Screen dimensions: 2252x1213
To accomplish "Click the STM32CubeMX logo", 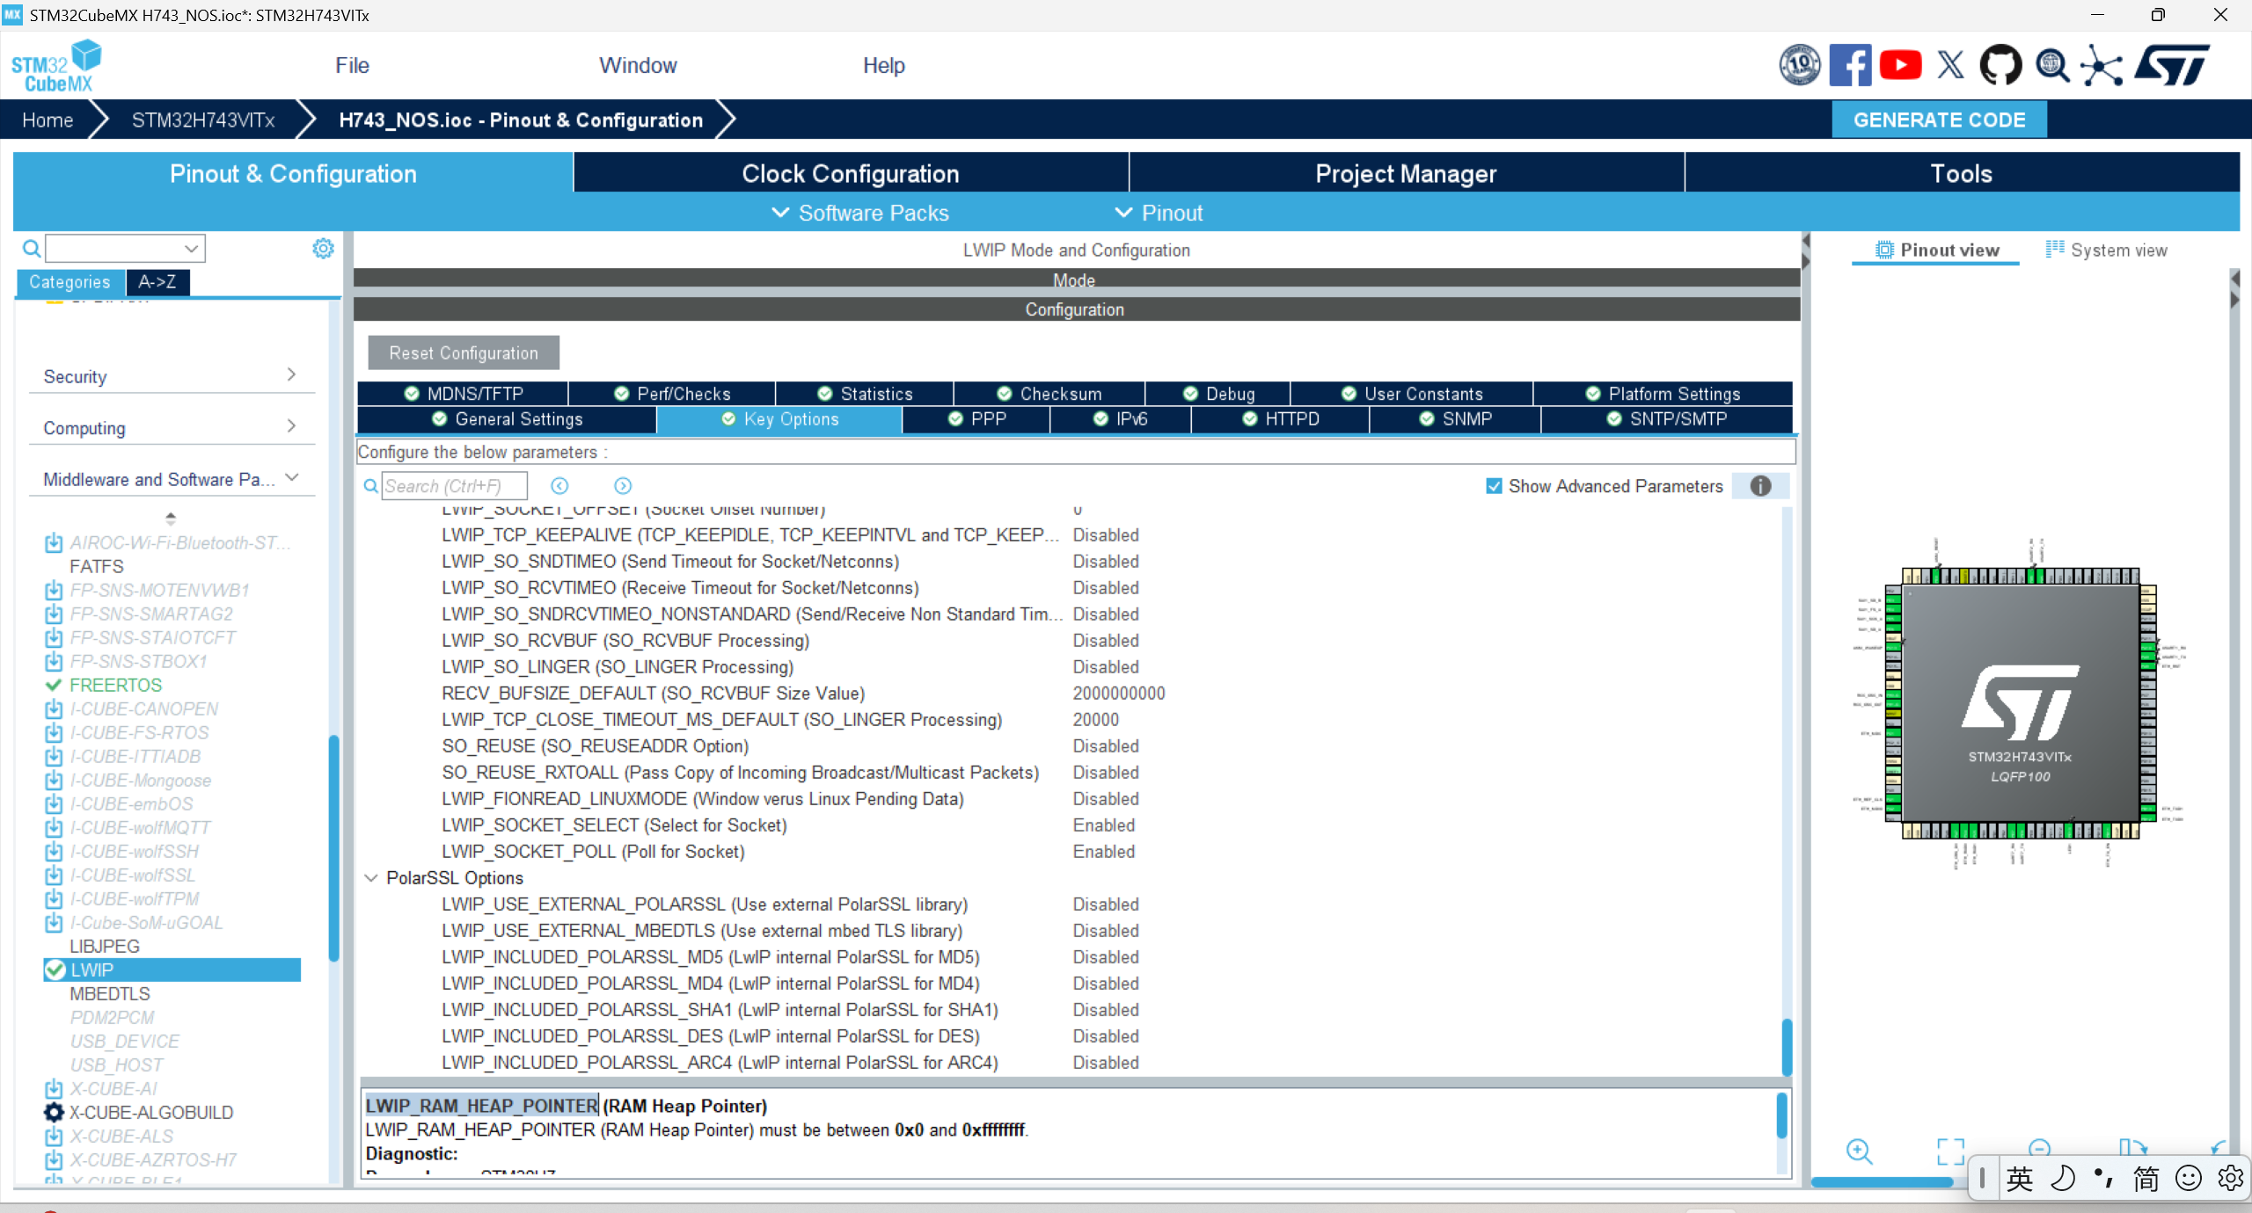I will 56,66.
